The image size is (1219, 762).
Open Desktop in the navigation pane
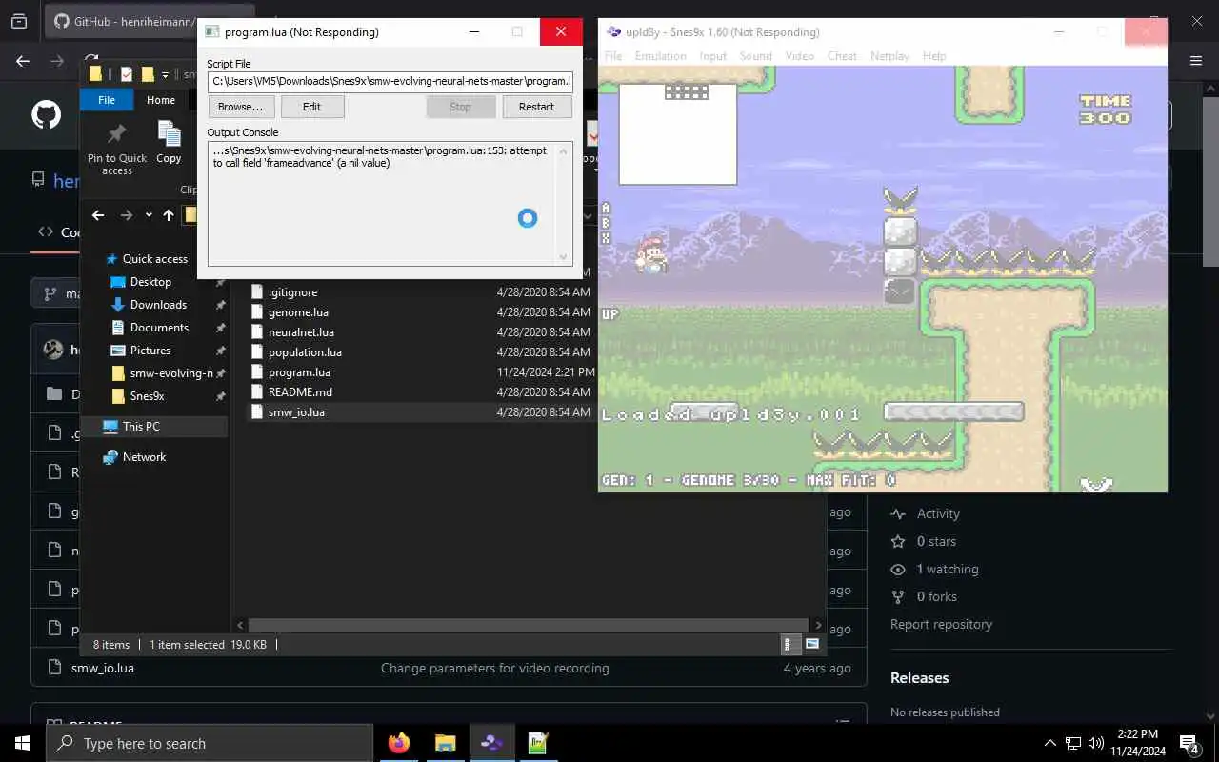pos(150,282)
